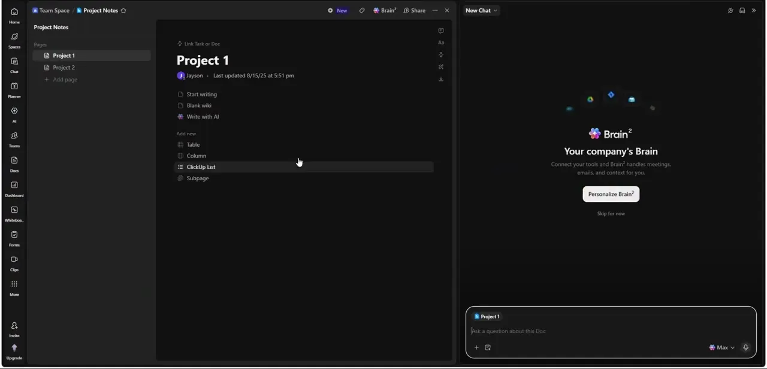The height and width of the screenshot is (369, 767).
Task: Select Project 2 page in the tree
Action: click(92, 68)
